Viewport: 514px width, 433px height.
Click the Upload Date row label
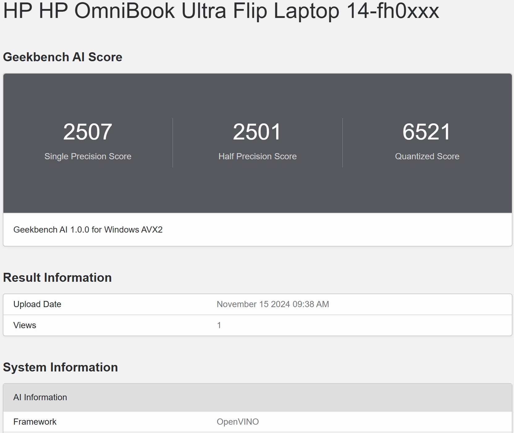point(37,304)
